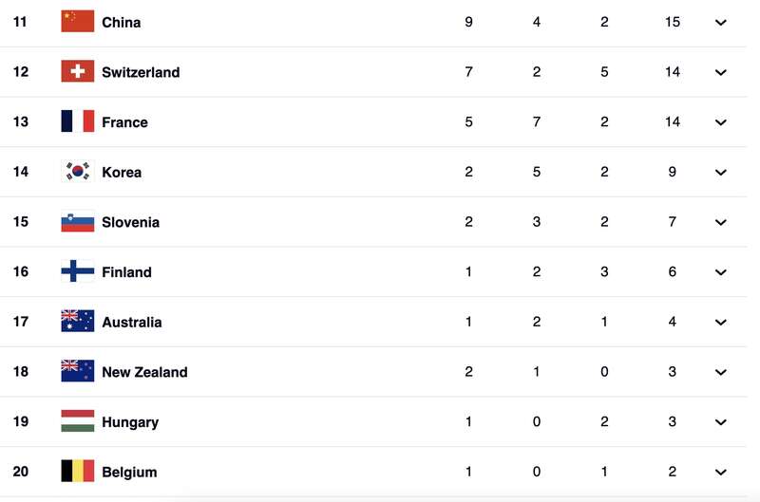
Task: Show Belgium medal details via chevron
Action: [x=721, y=473]
